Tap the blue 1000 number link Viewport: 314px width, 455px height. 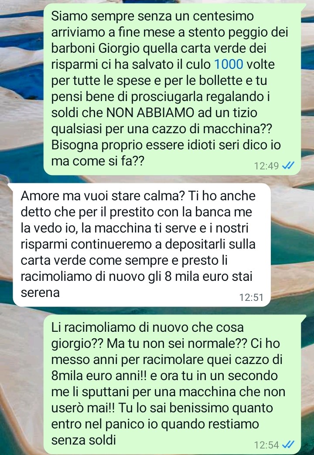pos(229,64)
